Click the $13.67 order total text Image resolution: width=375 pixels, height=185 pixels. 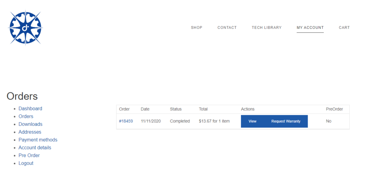(214, 121)
